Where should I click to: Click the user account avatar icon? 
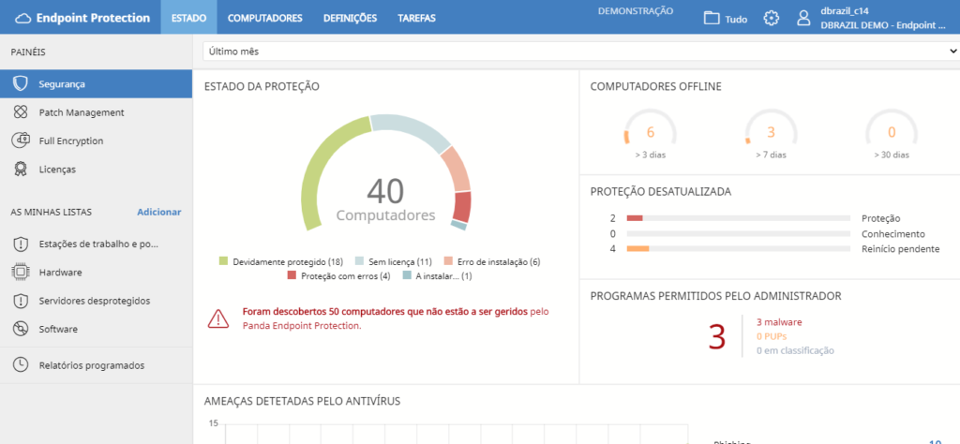[x=803, y=18]
